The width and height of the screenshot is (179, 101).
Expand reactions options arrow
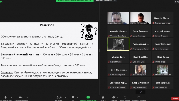[117, 97]
